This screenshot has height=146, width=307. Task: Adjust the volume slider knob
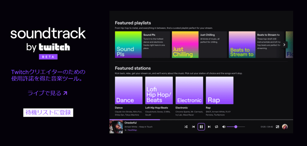[x=236, y=127]
